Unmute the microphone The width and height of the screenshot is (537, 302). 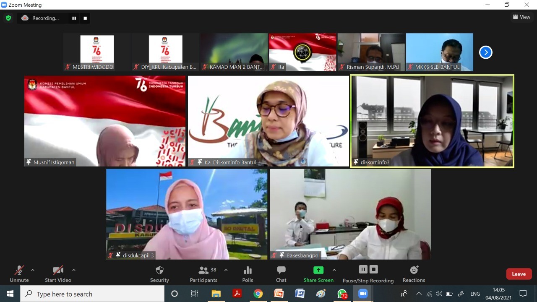[x=19, y=273]
